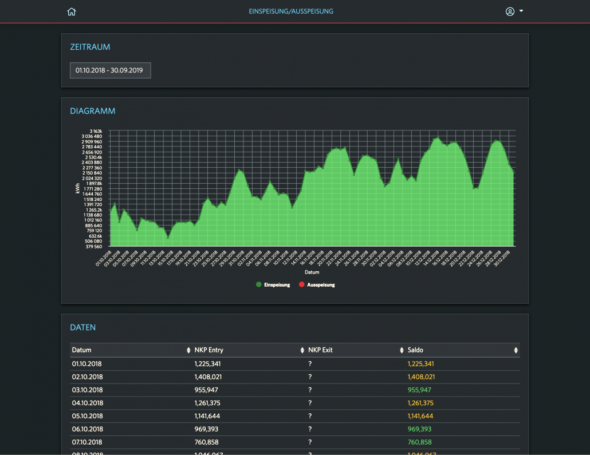Click the DATEN section heading
The height and width of the screenshot is (455, 590).
(x=83, y=327)
